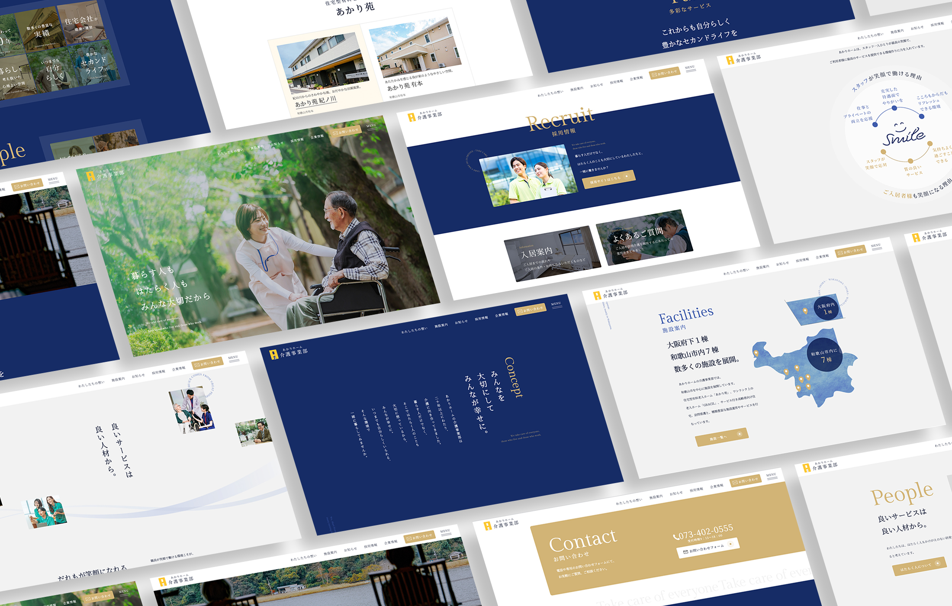Image resolution: width=952 pixels, height=606 pixels.
Task: Click お問い合わせフォーム button in Contact
Action: tap(707, 548)
